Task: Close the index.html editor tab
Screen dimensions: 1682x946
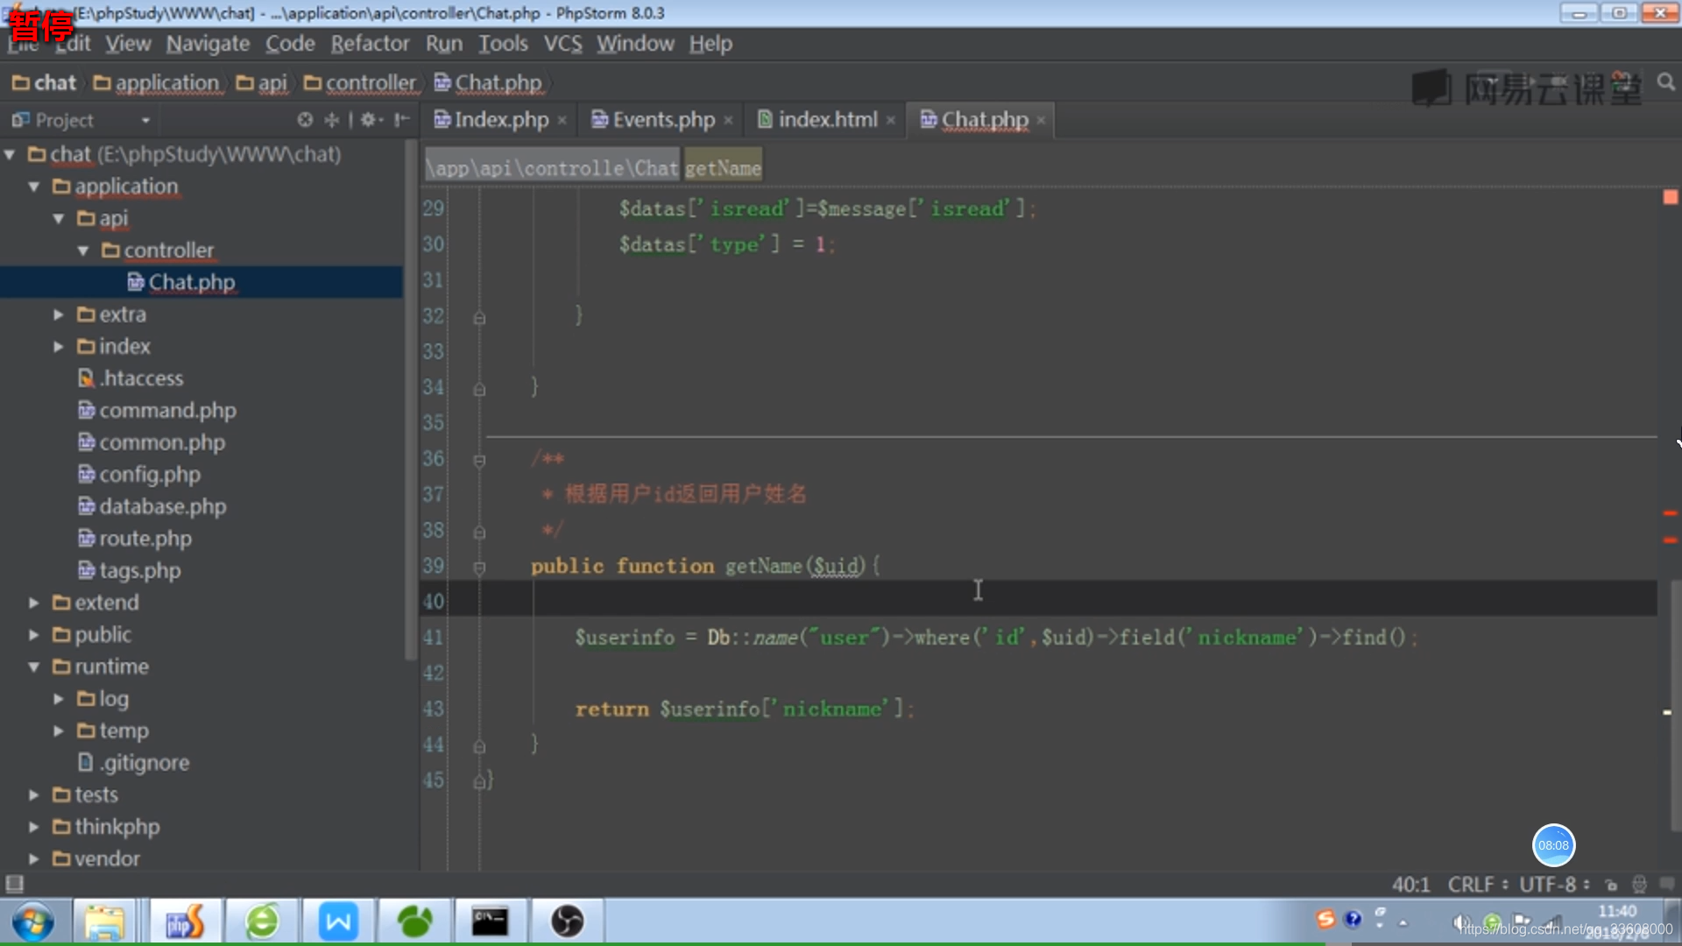Action: pyautogui.click(x=890, y=121)
